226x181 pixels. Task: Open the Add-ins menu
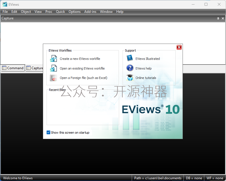(x=90, y=12)
